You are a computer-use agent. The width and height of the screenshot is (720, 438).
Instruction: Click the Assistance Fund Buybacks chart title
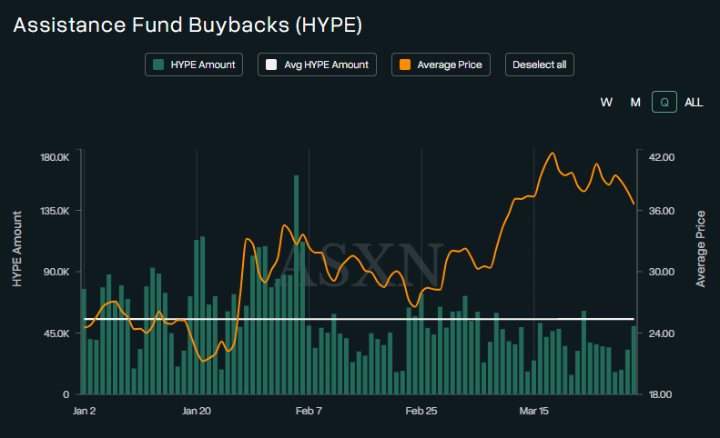pos(188,25)
